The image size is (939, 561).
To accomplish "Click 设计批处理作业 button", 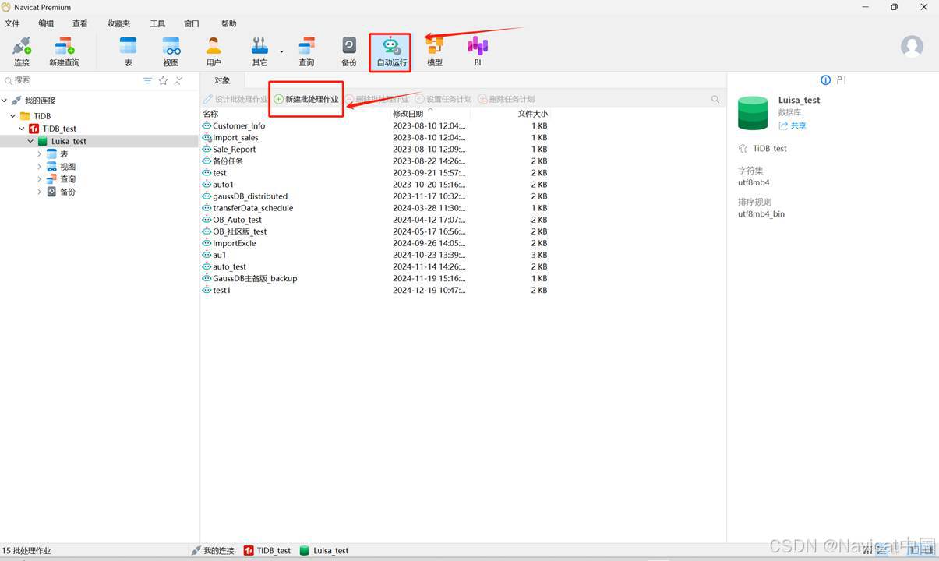I will click(x=235, y=99).
